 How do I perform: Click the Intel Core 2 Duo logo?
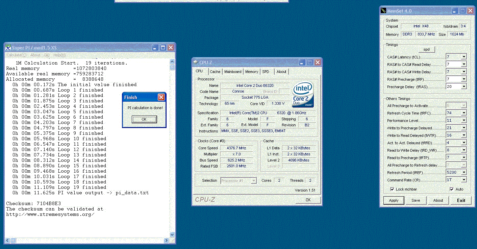tap(303, 94)
